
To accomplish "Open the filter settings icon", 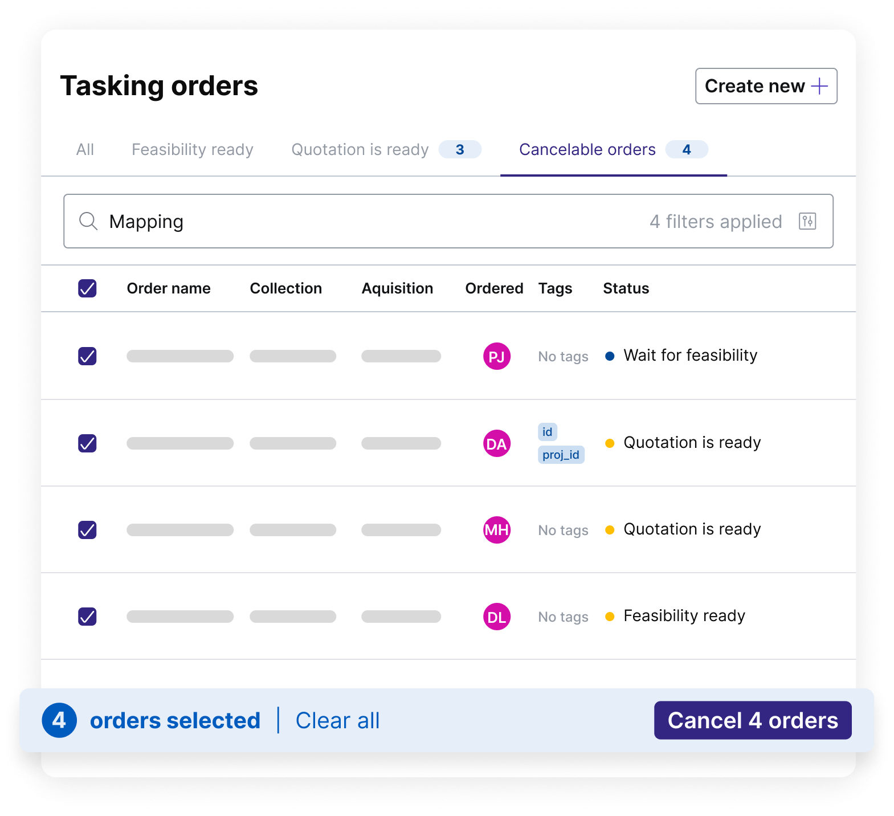I will [x=807, y=221].
